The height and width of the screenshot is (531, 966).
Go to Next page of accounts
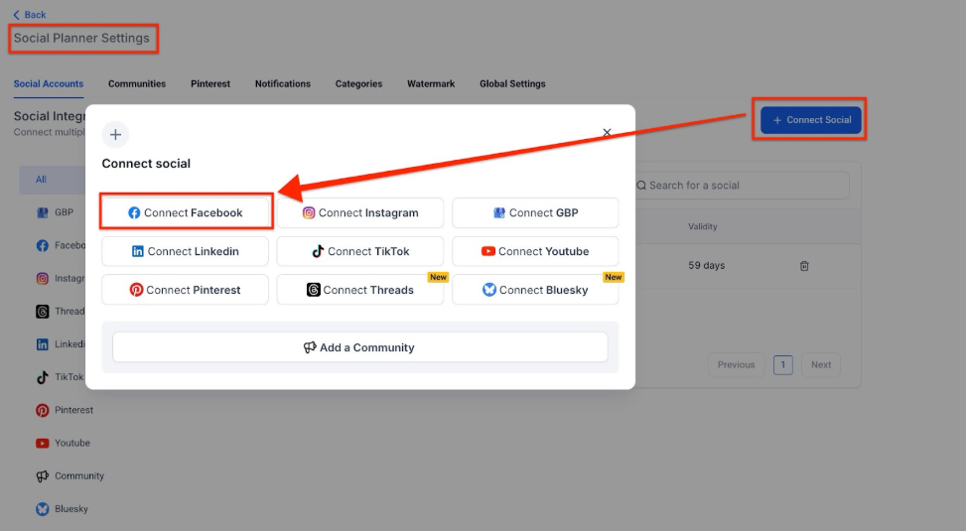[x=821, y=364]
